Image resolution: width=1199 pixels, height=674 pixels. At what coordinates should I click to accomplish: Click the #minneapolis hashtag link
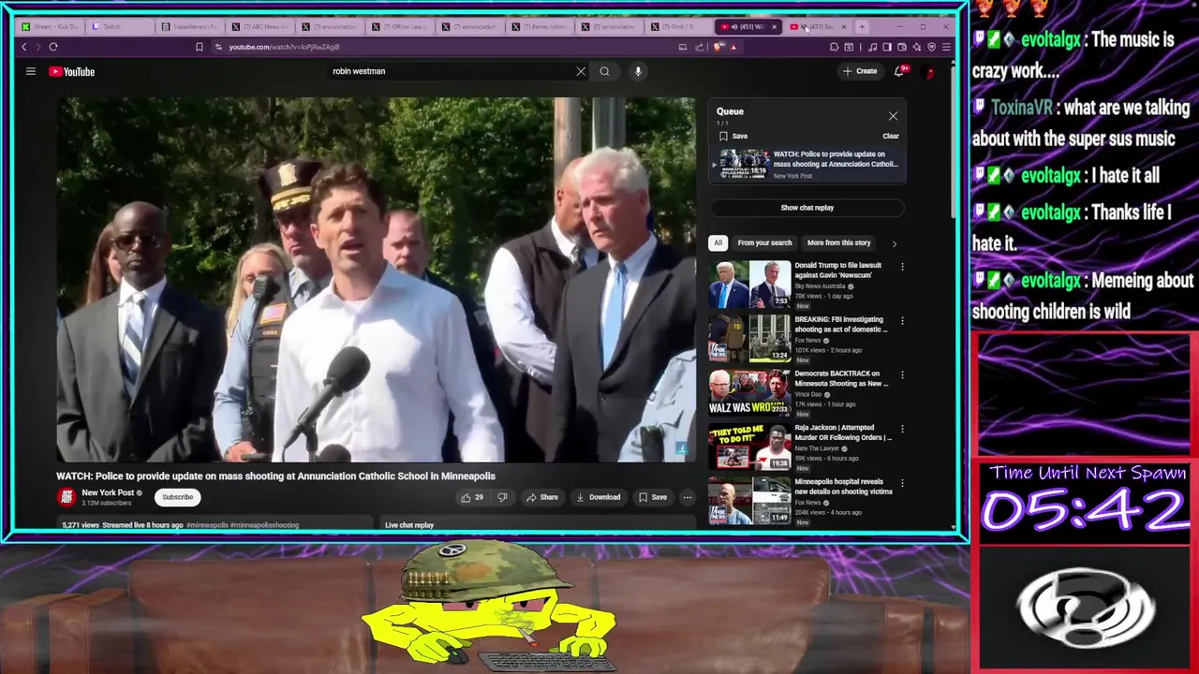(207, 525)
